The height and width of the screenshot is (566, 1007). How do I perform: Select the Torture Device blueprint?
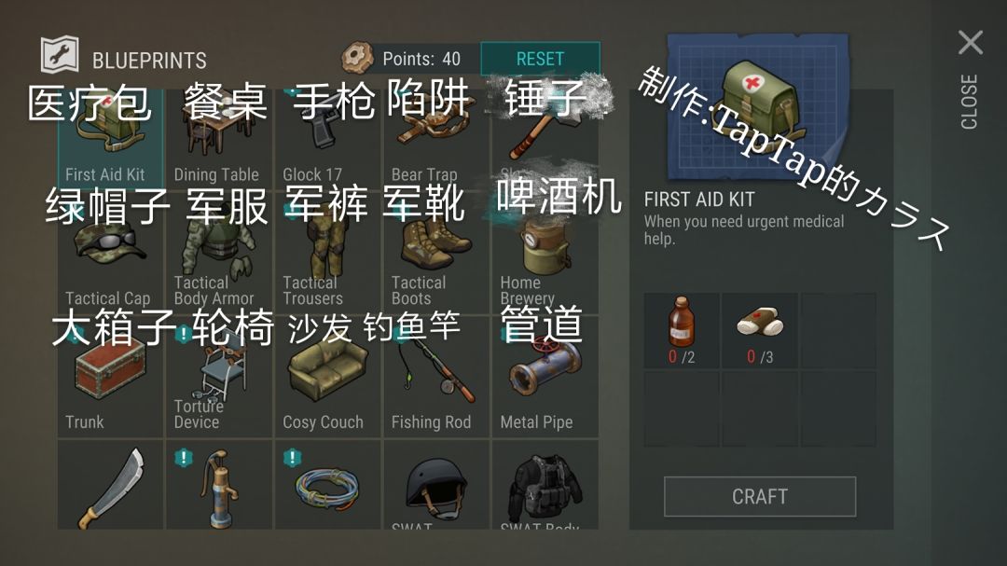coord(219,377)
